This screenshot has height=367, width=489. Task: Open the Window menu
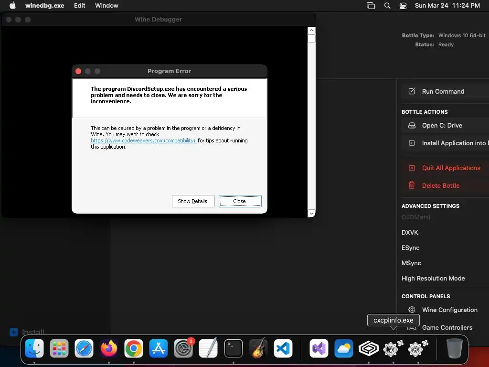(x=106, y=6)
